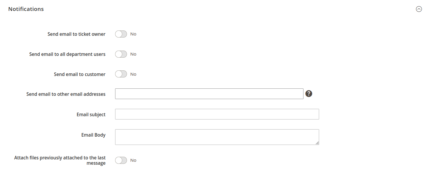The image size is (431, 173).
Task: Click the "Send email to ticket owner" label
Action: 76,34
